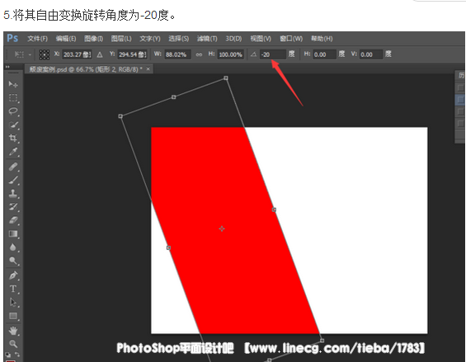The image size is (466, 362).
Task: Select the Move tool
Action: pos(13,85)
